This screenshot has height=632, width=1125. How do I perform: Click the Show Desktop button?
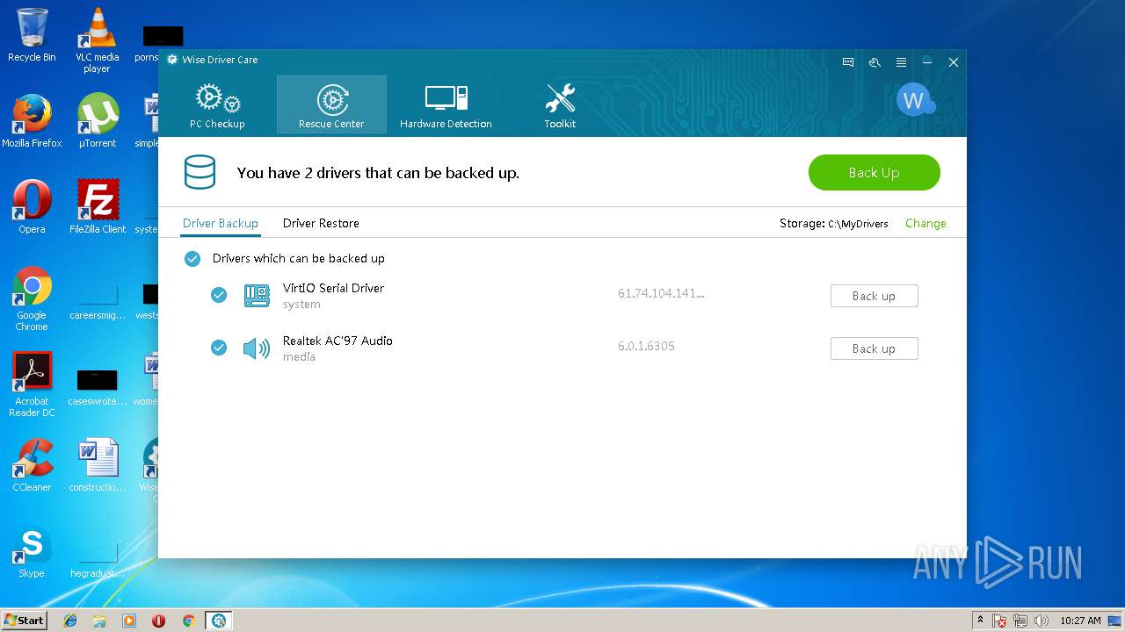pos(1116,621)
